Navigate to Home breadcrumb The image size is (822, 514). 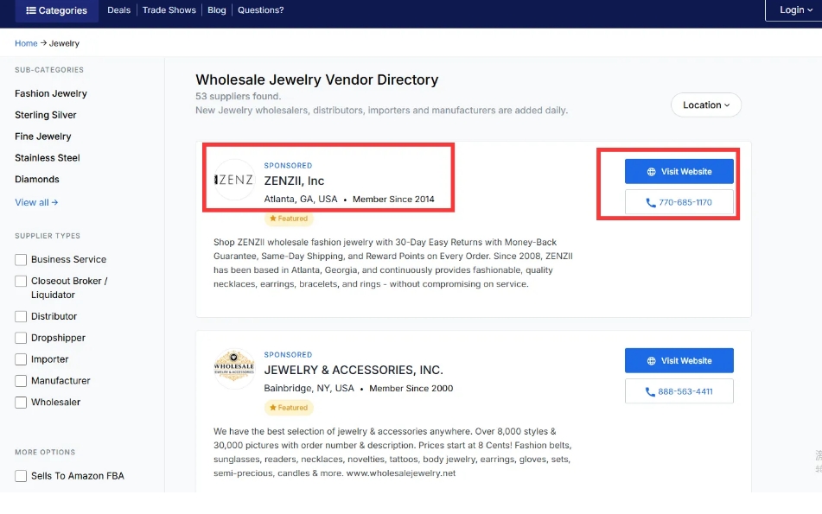point(26,43)
